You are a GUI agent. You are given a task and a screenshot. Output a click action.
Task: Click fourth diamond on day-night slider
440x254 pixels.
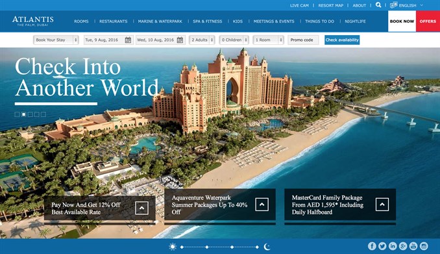(257, 247)
